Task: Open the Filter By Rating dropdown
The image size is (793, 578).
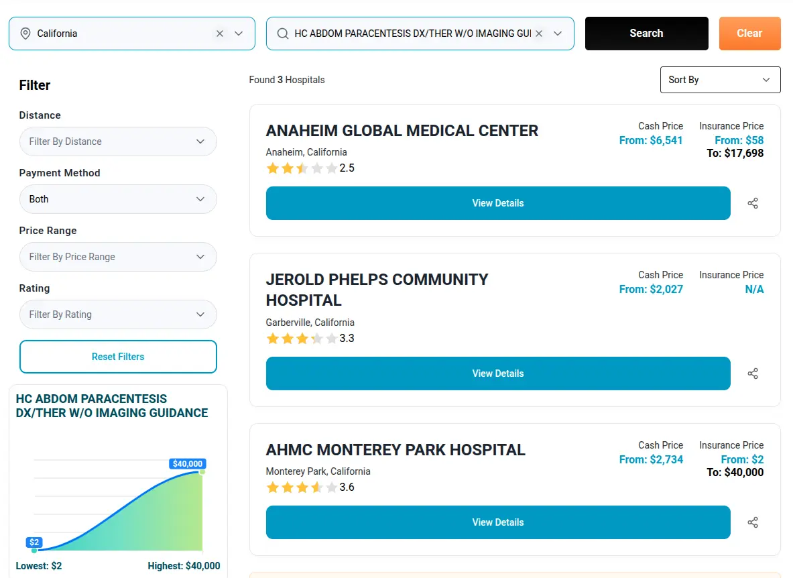Action: tap(118, 314)
